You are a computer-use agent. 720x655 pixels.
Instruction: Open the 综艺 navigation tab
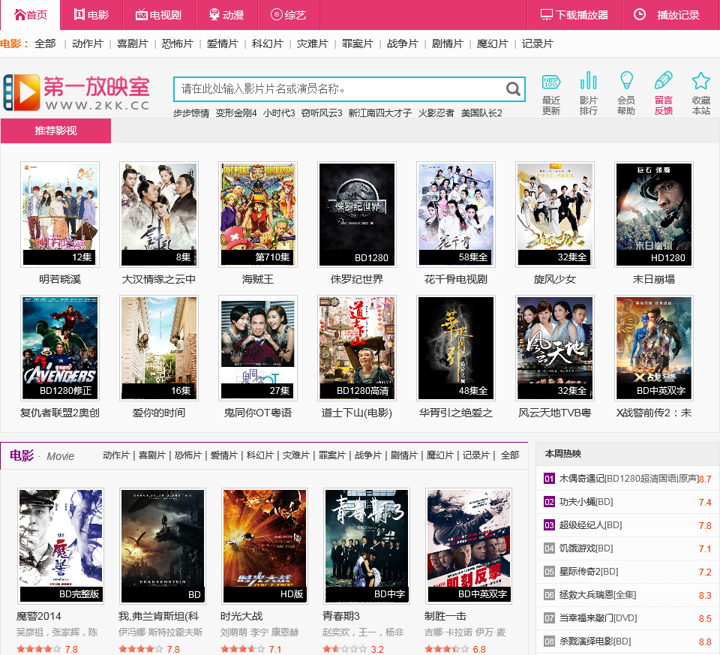click(x=289, y=15)
